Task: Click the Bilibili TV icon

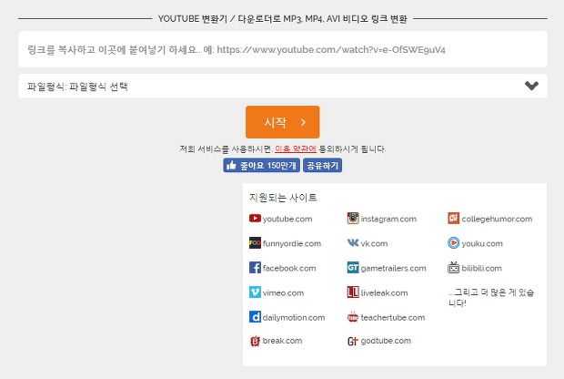Action: click(x=453, y=268)
